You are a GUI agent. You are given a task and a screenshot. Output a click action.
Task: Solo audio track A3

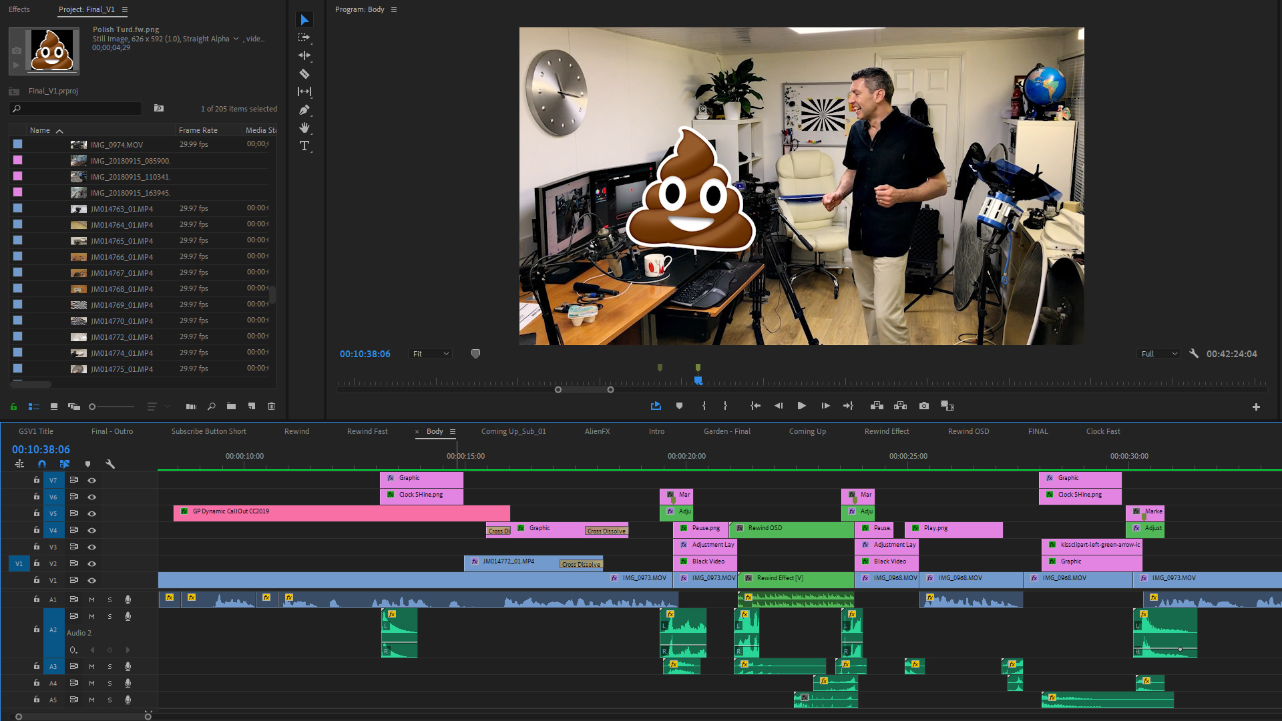click(110, 666)
